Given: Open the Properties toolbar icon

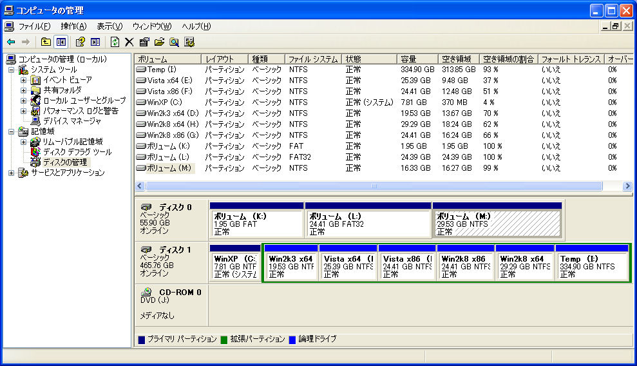Looking at the screenshot, I should click(x=144, y=42).
